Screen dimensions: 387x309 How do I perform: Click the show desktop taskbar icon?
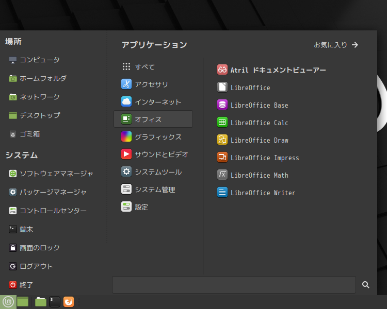23,302
